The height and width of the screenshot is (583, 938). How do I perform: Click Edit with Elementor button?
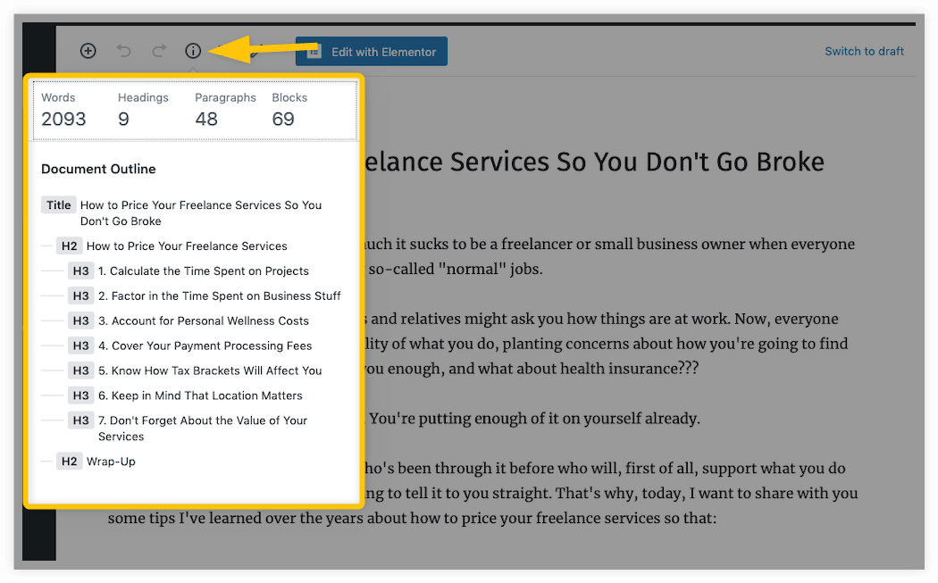(372, 52)
